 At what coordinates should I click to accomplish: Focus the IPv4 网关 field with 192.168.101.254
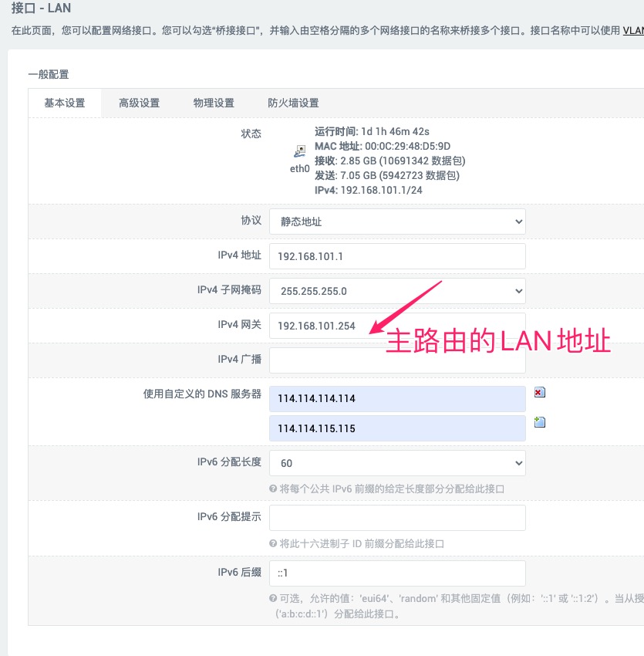397,326
